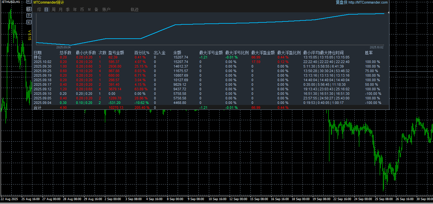Click the 17.59 max floating profit value

tap(256, 62)
